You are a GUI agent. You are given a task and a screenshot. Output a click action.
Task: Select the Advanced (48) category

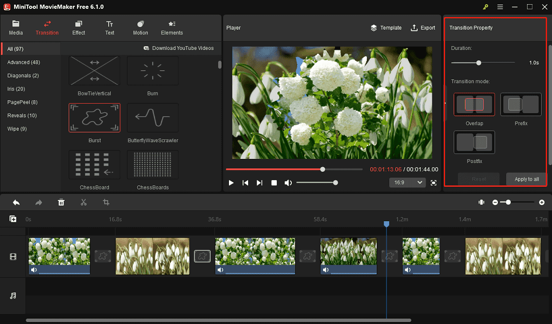click(23, 62)
